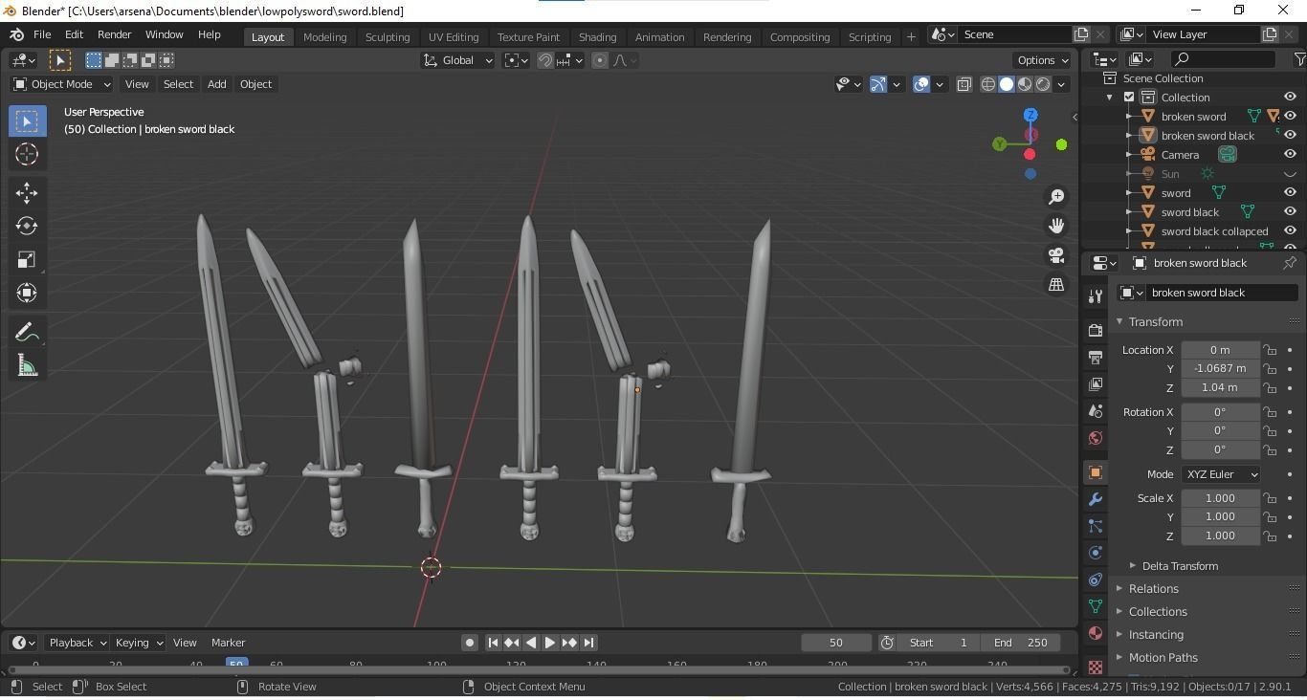Expand the Instancing panel
1307x700 pixels.
1156,634
